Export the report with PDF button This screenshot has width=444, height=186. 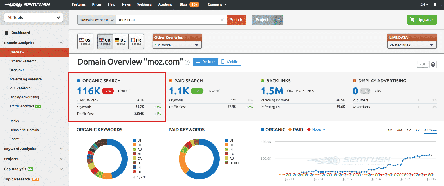(423, 64)
